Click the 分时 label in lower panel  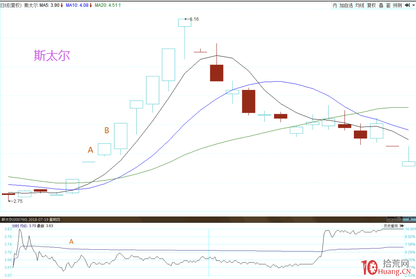coord(15,226)
